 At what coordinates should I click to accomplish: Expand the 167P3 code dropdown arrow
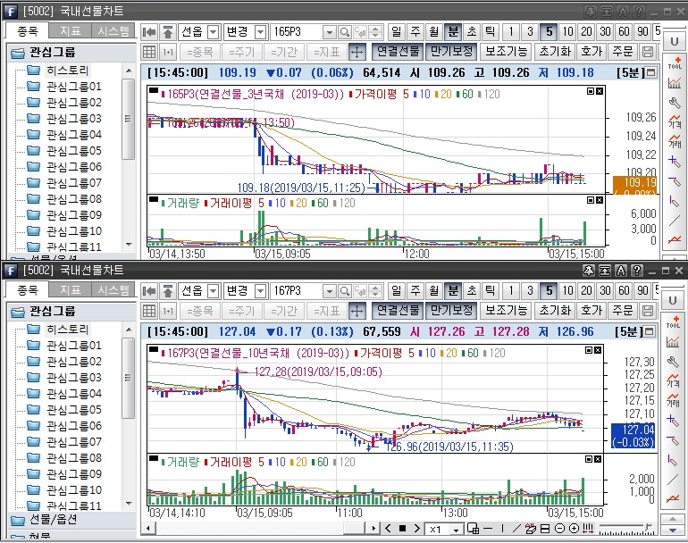tap(330, 291)
